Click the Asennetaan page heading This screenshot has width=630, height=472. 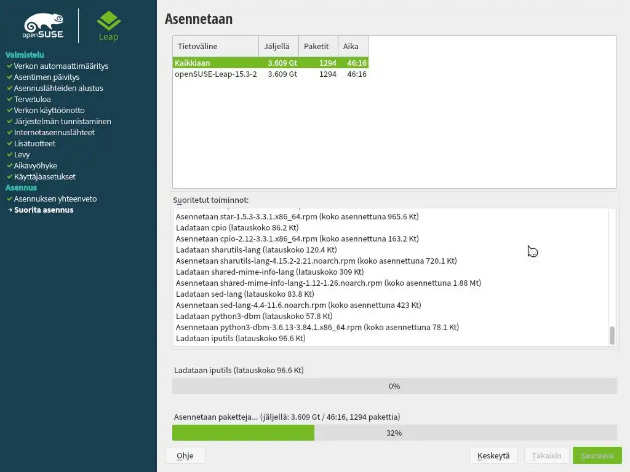pyautogui.click(x=199, y=19)
